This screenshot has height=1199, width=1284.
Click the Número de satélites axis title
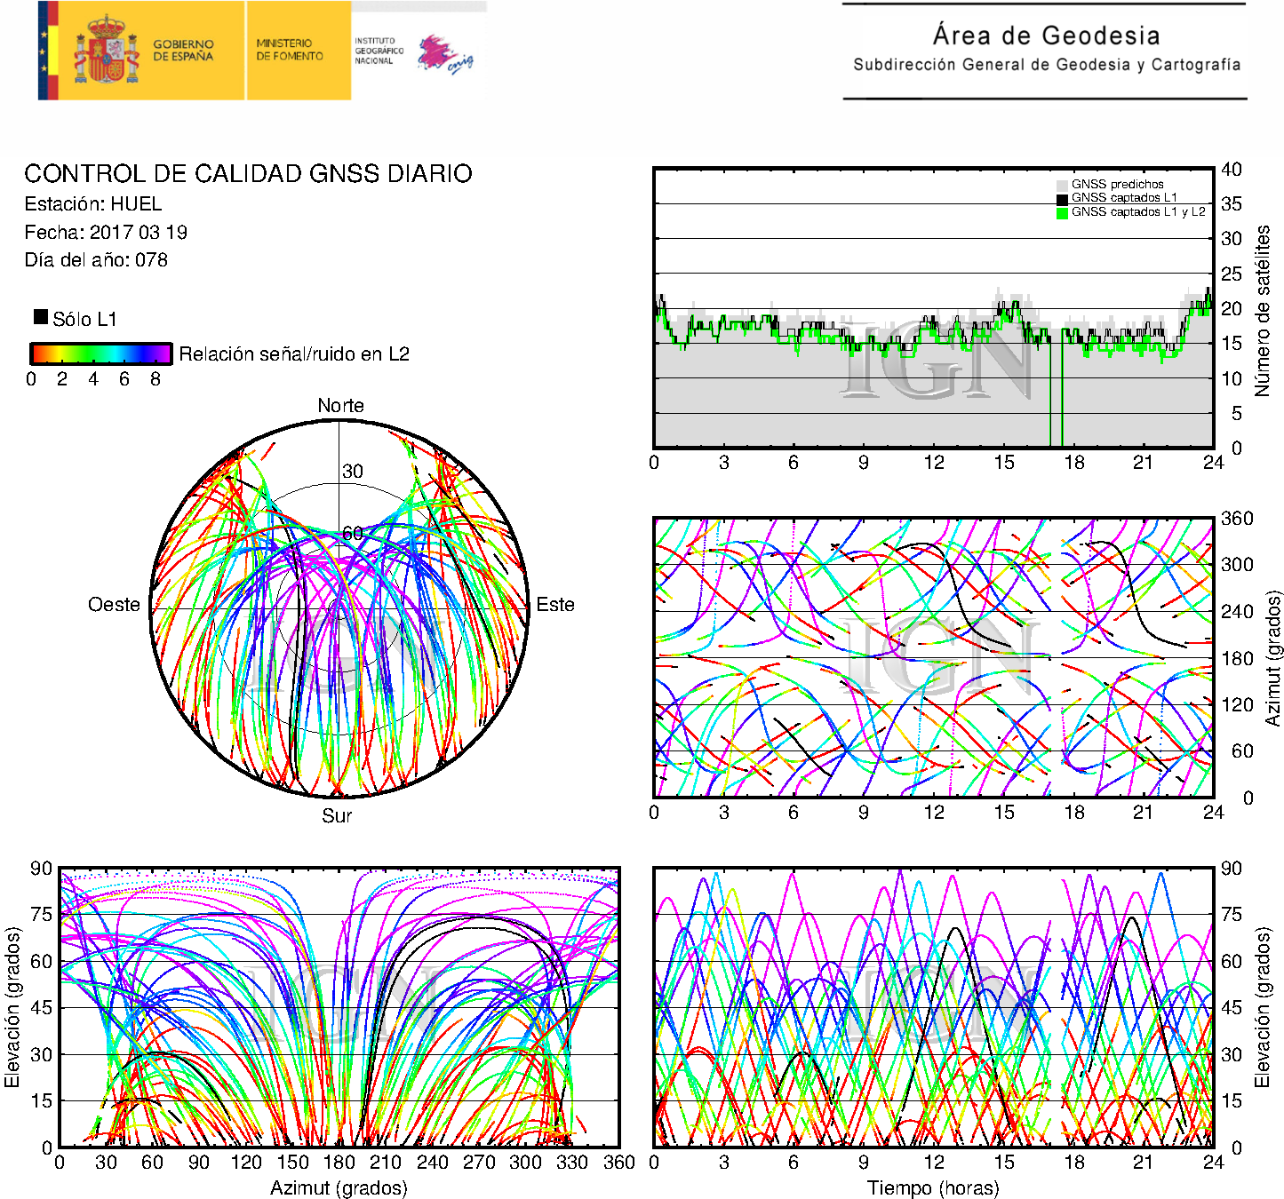[x=1262, y=310]
